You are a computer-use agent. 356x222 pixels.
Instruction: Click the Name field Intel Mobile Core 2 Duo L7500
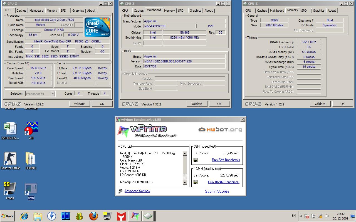(54, 20)
